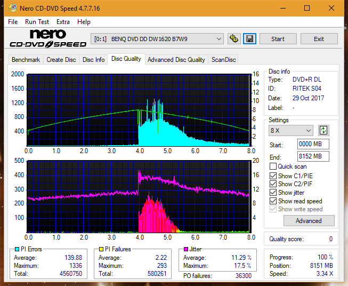
Task: Click the PI Errors maximum 1336
Action: pos(76,266)
